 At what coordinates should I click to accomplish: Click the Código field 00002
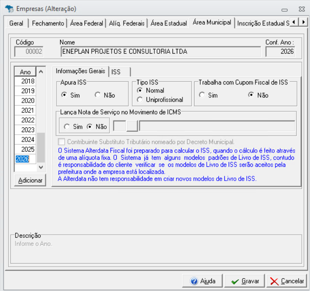pos(29,52)
